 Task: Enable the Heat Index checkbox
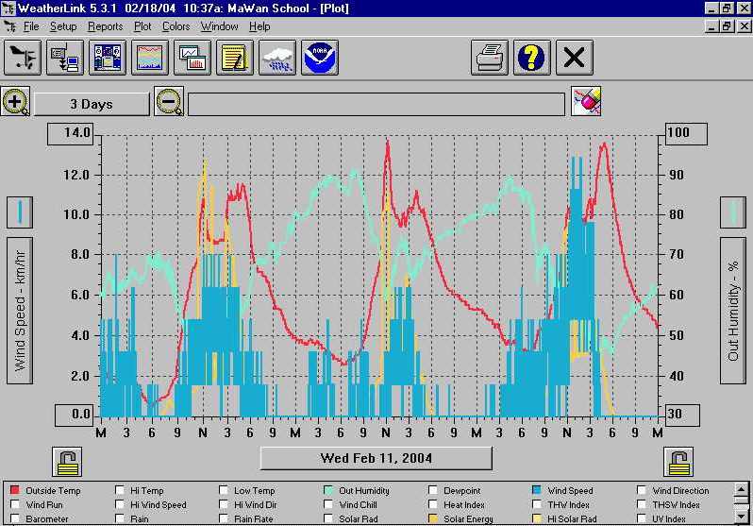click(433, 504)
